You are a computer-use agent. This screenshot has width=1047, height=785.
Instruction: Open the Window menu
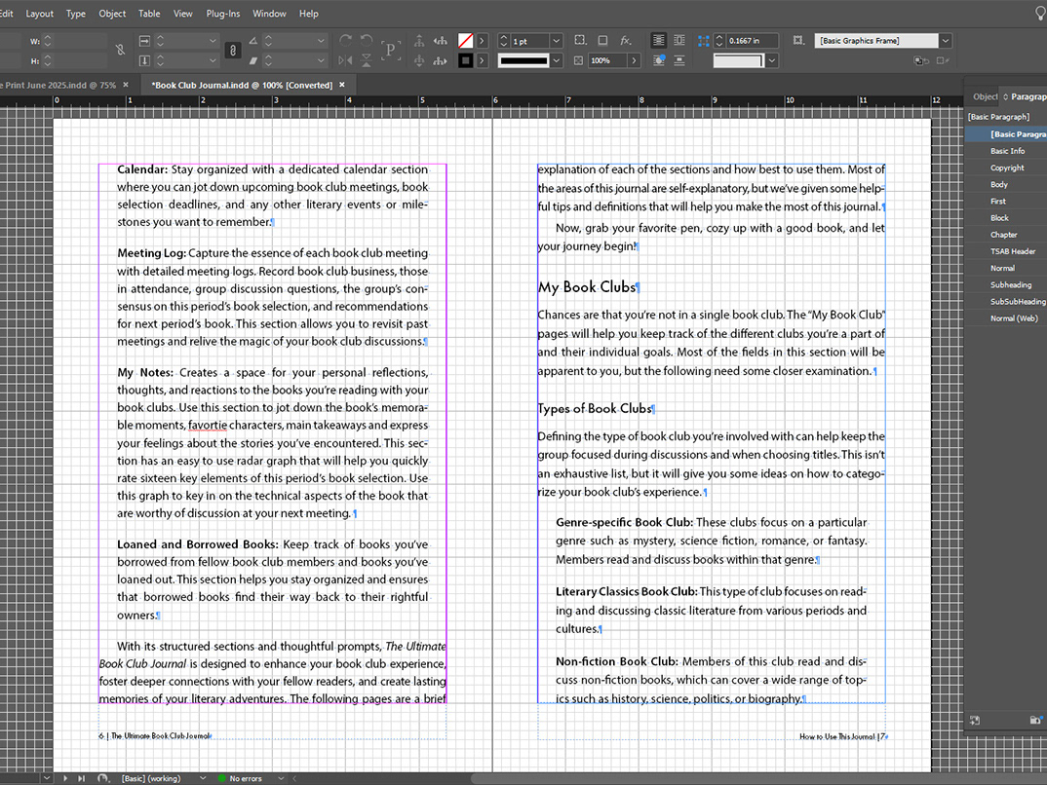pyautogui.click(x=269, y=14)
